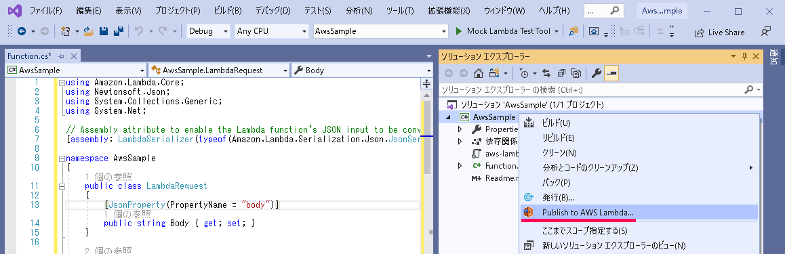
Task: Select Publish to AWS Lambda... context item
Action: tap(639, 213)
